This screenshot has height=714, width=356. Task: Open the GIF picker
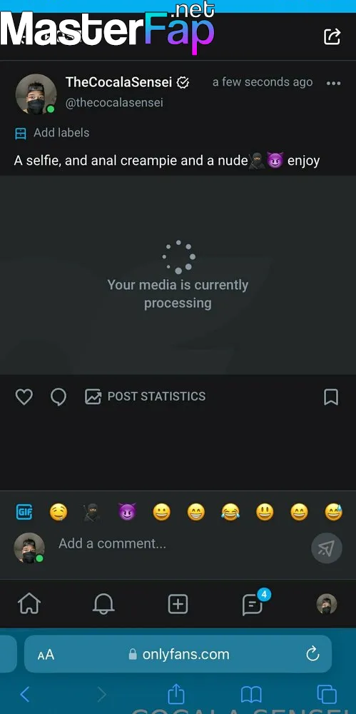24,512
